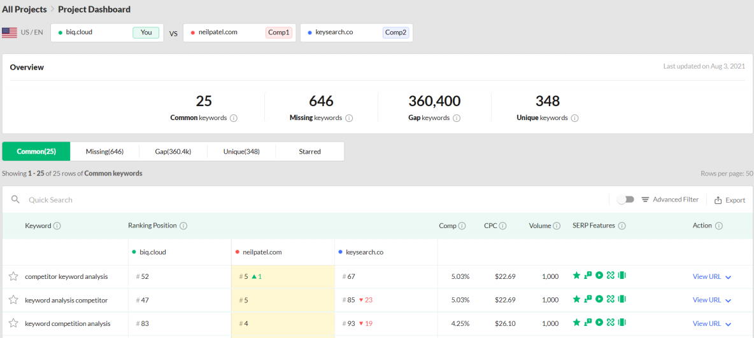
Task: Open the Rows per page selector
Action: coord(727,173)
